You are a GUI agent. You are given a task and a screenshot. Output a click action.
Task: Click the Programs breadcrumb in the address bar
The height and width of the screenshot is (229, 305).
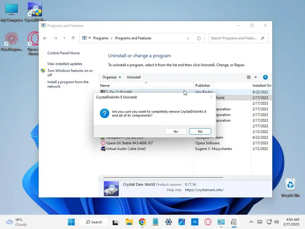click(101, 38)
